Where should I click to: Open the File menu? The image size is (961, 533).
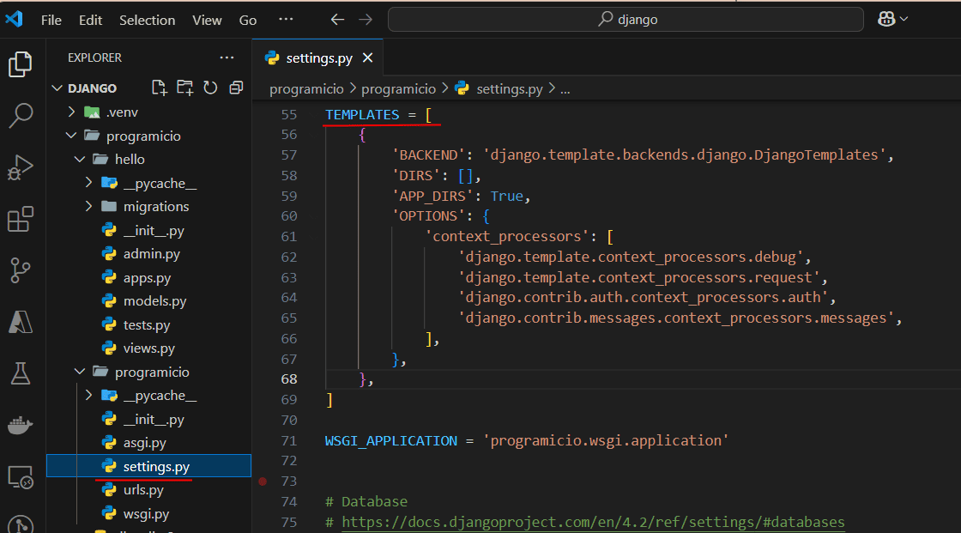click(51, 21)
